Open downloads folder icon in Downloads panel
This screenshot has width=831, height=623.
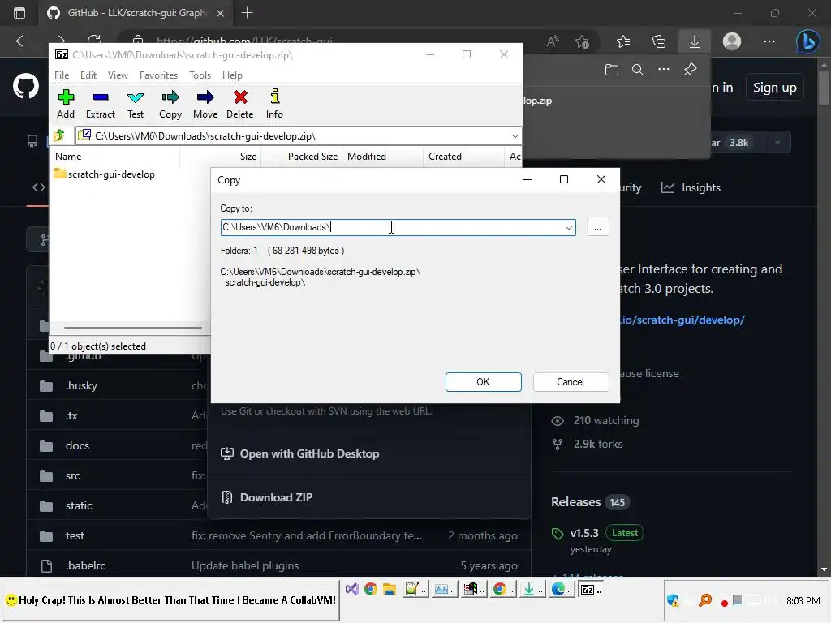(x=612, y=70)
